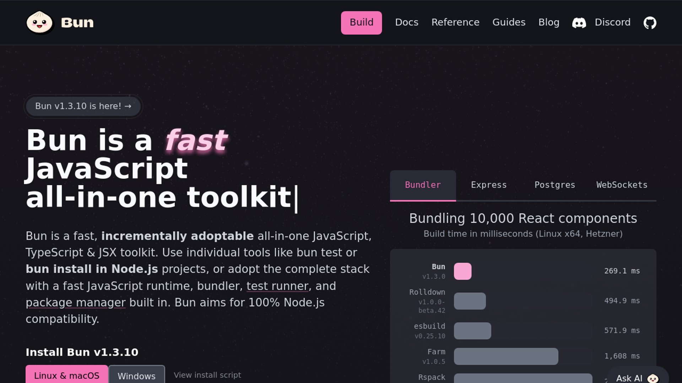682x383 pixels.
Task: Click the pink Bun benchmark bar
Action: [x=462, y=271]
